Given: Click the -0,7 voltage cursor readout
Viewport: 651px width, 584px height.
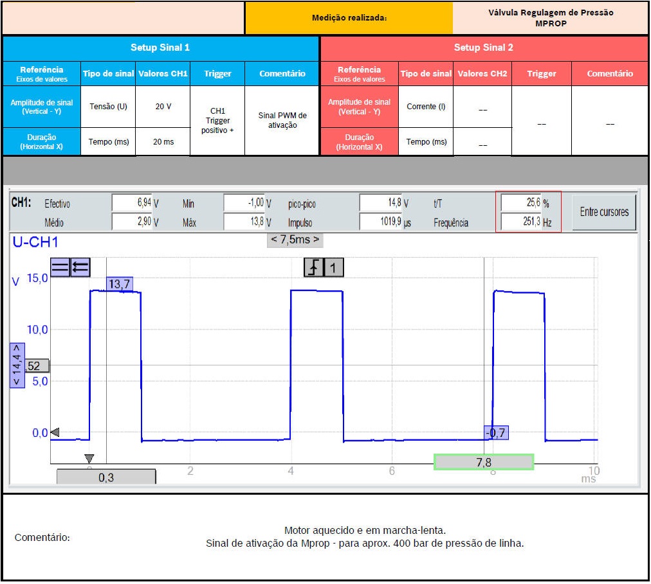Looking at the screenshot, I should tap(495, 432).
